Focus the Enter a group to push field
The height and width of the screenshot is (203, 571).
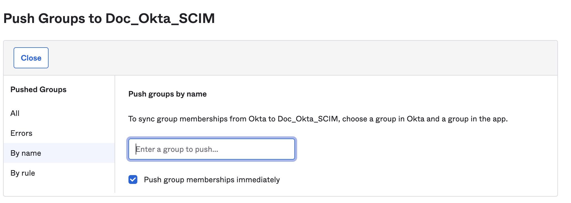[x=211, y=149]
